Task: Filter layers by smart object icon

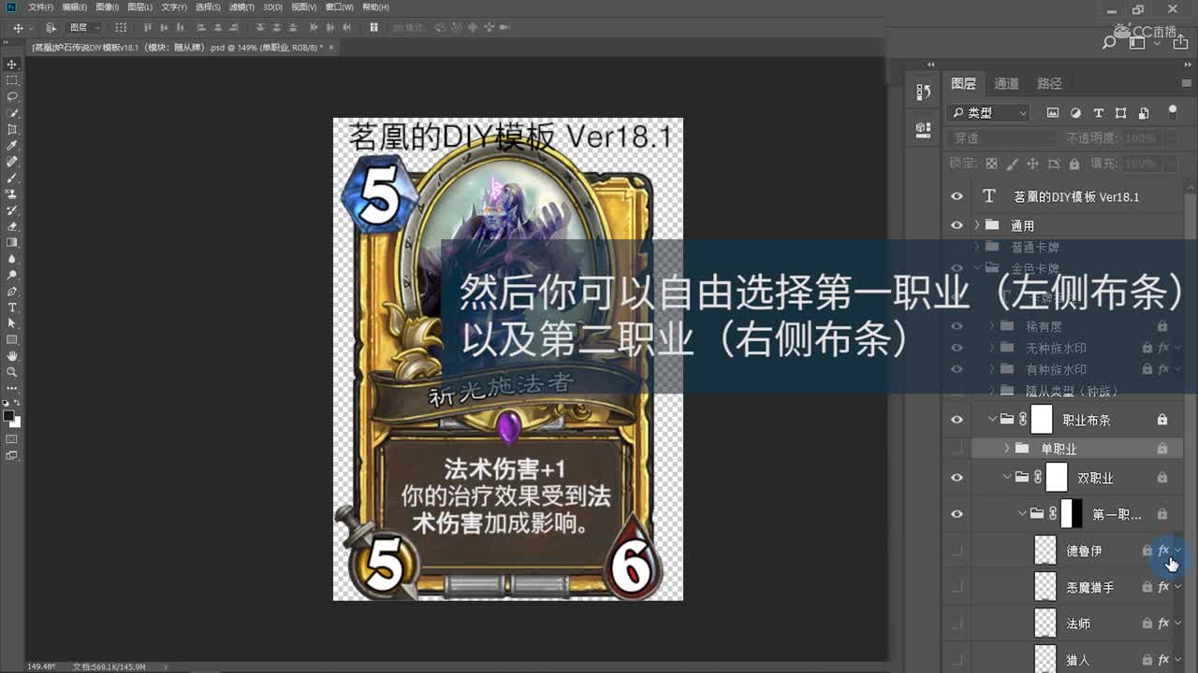Action: tap(1144, 113)
